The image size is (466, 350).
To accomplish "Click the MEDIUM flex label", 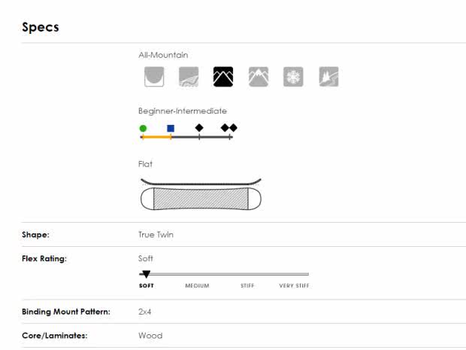I will pos(197,286).
